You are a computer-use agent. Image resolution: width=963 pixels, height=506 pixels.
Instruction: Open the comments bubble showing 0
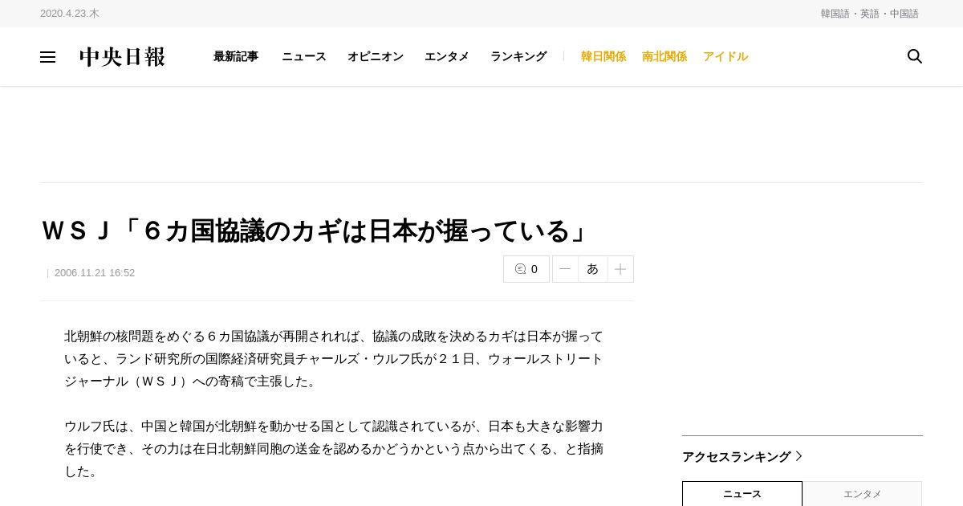coord(526,269)
